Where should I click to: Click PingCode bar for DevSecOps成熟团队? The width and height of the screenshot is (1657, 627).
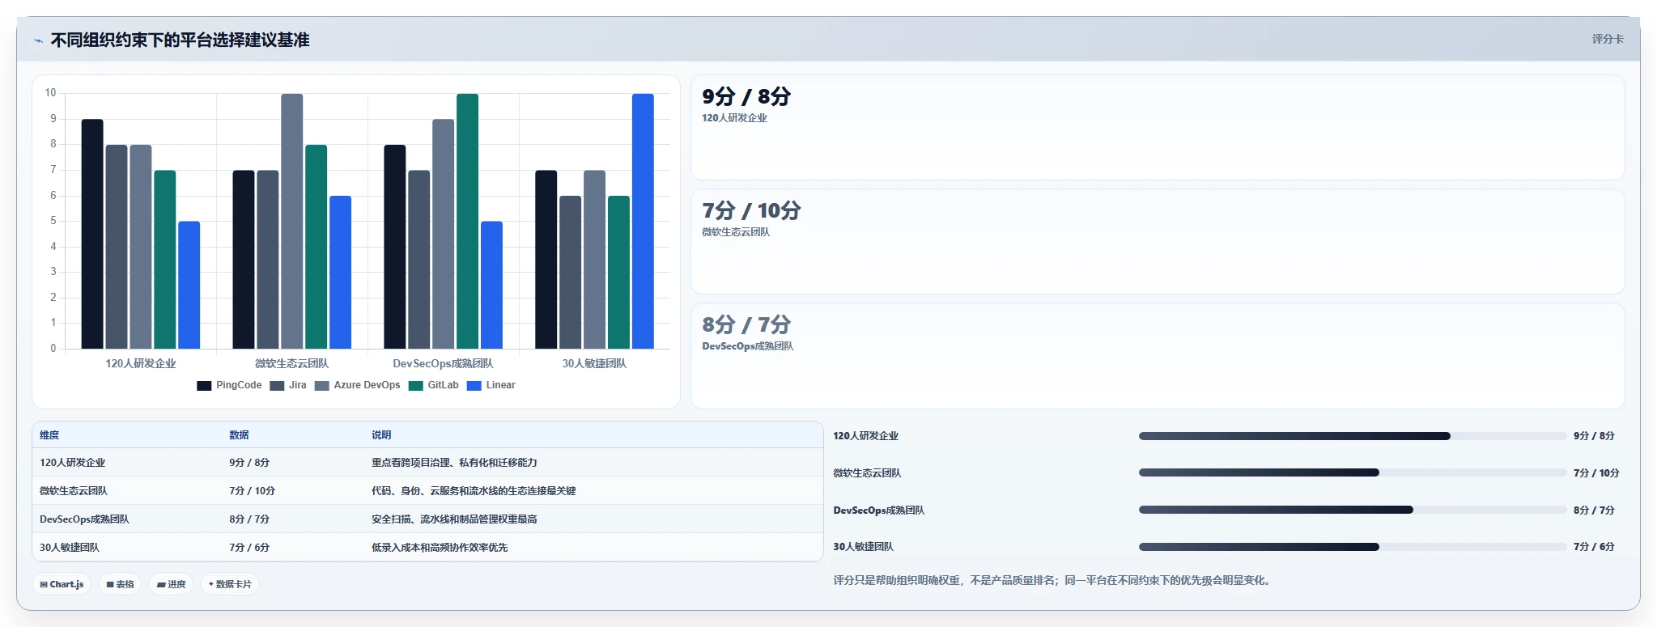(395, 247)
